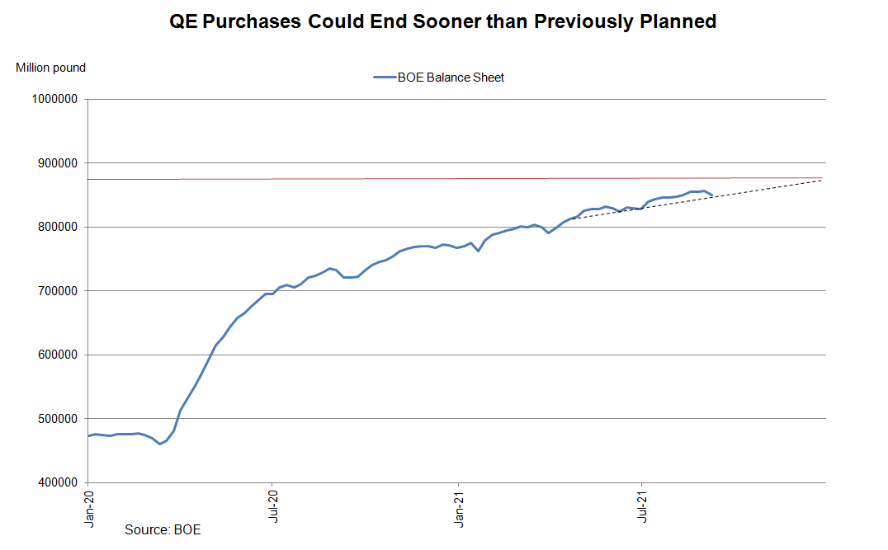This screenshot has width=888, height=550.
Task: Click the Jan-21 x-axis date label
Action: pos(459,510)
